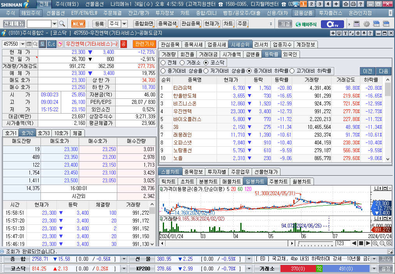
Task: Click the 토 icon button
Action: [42, 44]
